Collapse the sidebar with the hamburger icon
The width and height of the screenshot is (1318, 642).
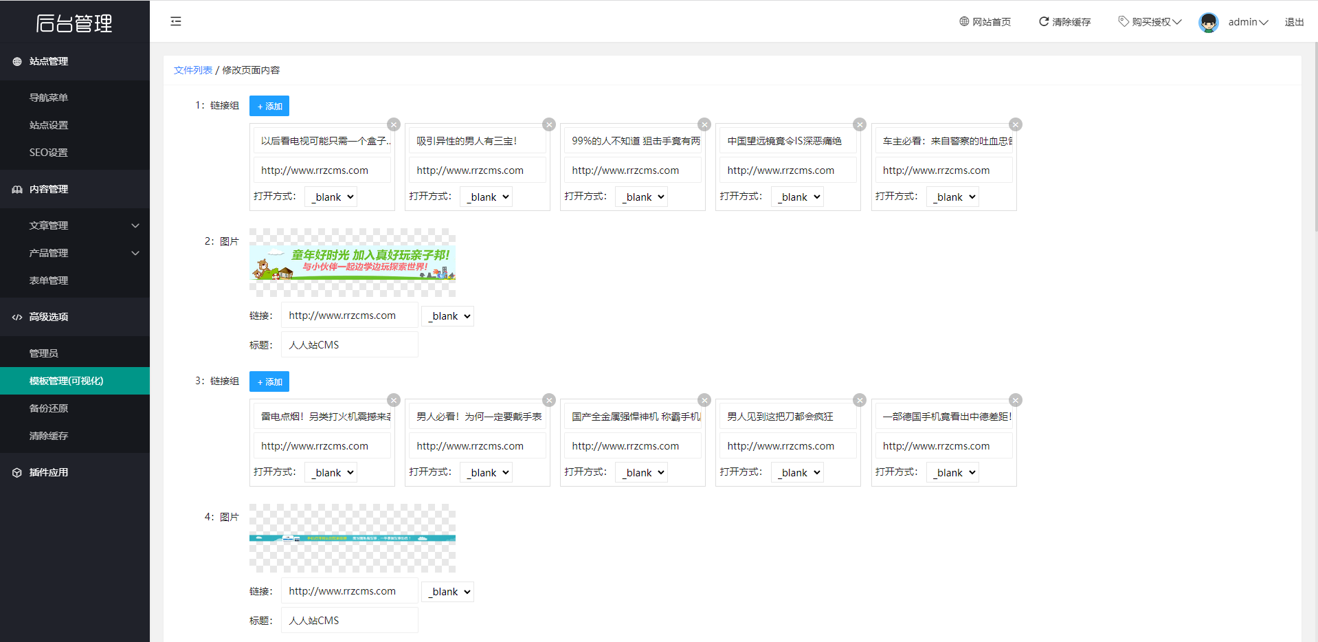[176, 21]
